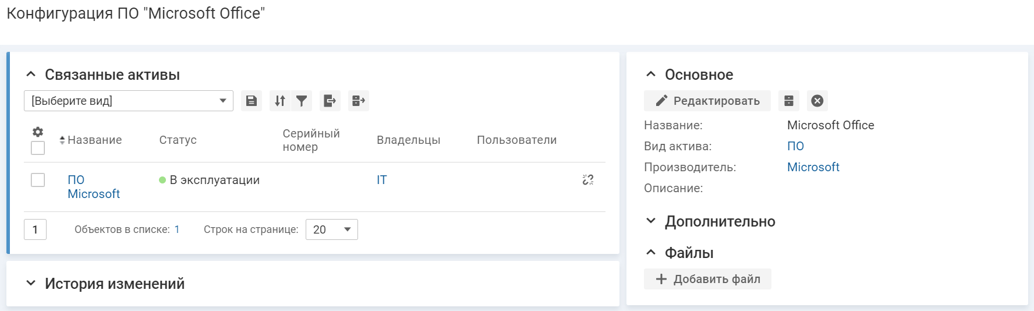Click the filter funnel icon
The width and height of the screenshot is (1034, 311).
[302, 101]
